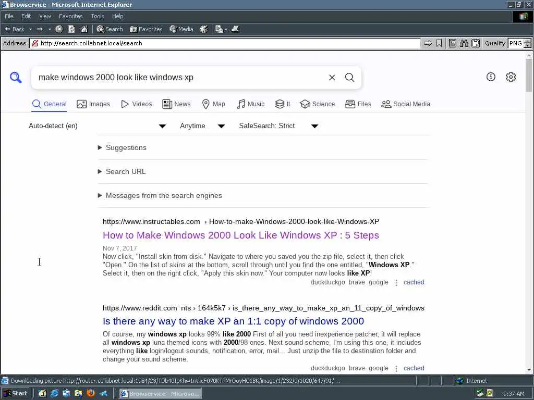
Task: Open the Windows Start button
Action: [x=16, y=394]
